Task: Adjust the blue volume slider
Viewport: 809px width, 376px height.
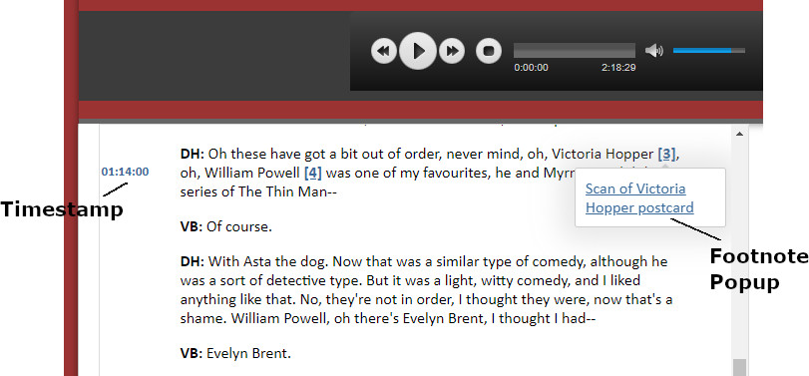Action: click(709, 51)
